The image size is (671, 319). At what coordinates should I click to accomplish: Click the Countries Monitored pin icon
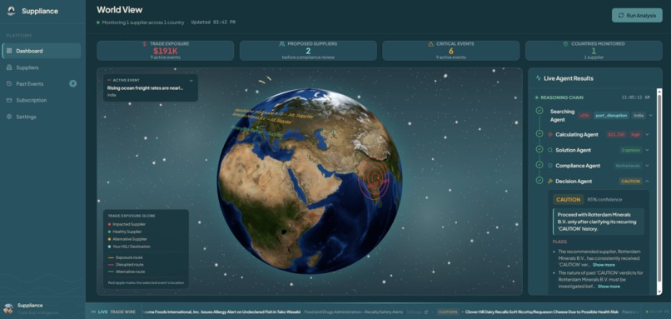point(565,43)
